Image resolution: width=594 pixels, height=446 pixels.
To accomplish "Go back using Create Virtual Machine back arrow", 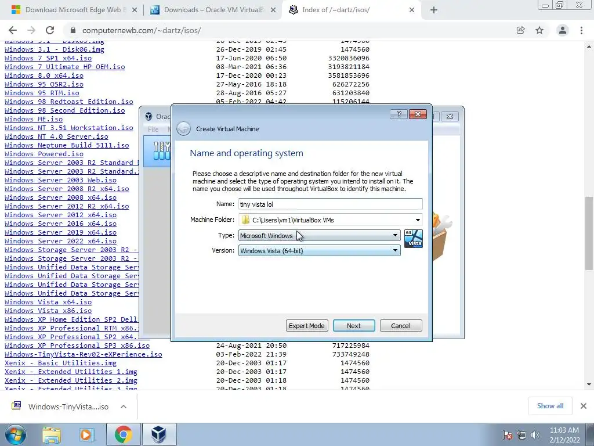I will [x=184, y=128].
